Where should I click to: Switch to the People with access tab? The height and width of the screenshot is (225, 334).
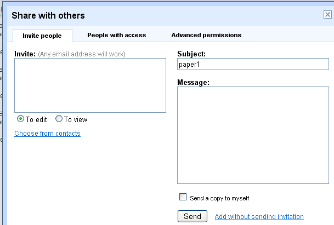[116, 35]
